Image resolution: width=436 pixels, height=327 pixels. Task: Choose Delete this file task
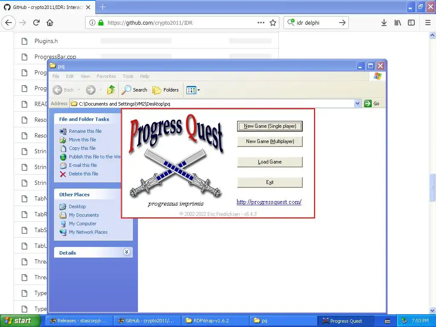[83, 174]
